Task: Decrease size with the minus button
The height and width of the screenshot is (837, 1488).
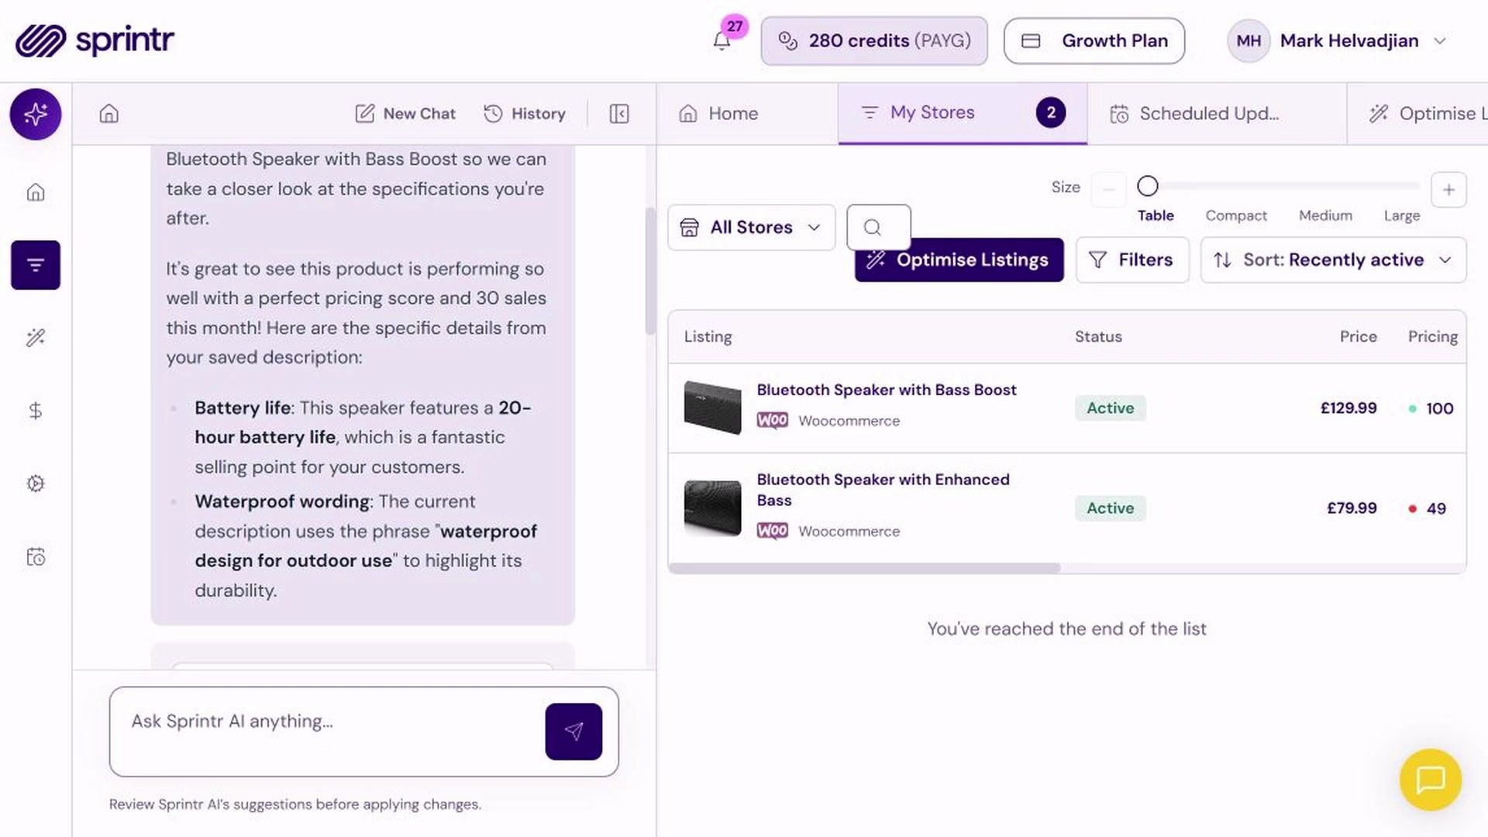Action: tap(1108, 190)
